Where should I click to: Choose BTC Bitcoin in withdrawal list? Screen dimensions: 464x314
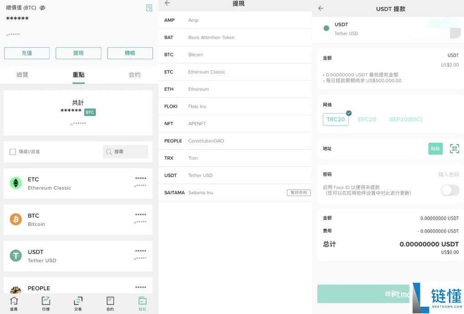235,55
